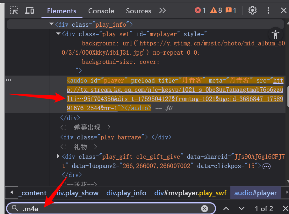Click the orange issues counter icon
The image size is (289, 214).
(231, 10)
